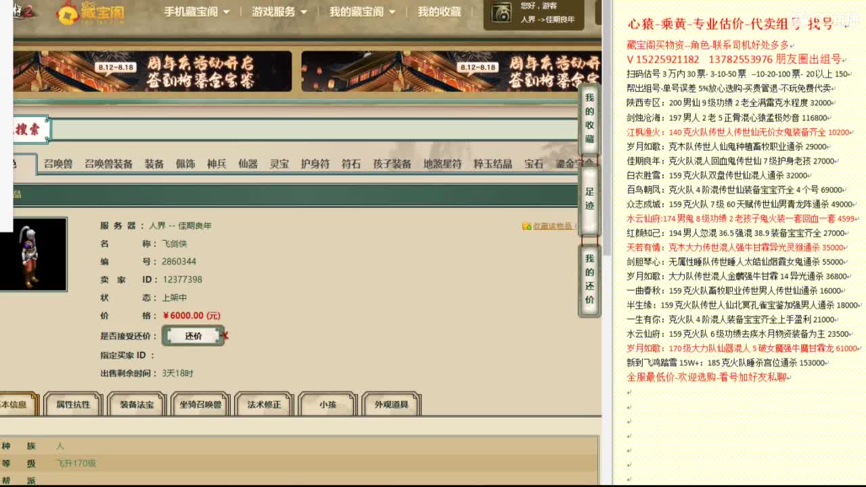Click the user avatar icon in the header

501,13
